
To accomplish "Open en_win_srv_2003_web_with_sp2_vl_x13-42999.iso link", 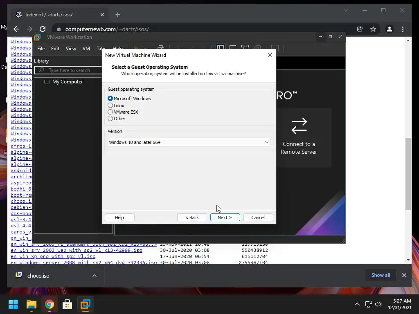I will tap(77, 250).
